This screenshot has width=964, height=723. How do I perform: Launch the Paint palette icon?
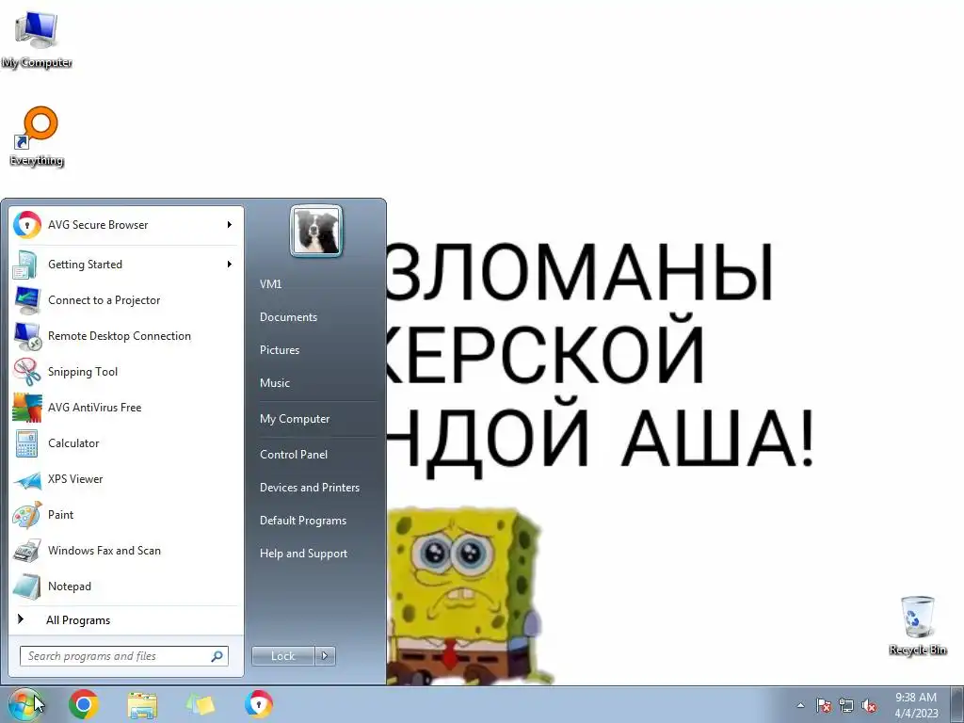click(27, 515)
